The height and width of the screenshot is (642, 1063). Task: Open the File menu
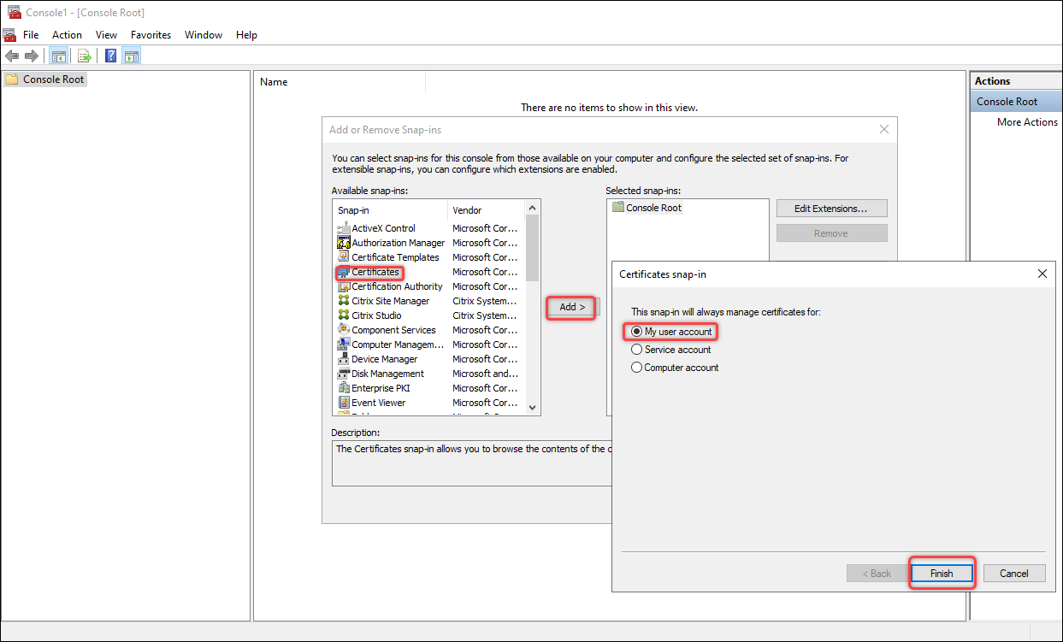pyautogui.click(x=31, y=35)
